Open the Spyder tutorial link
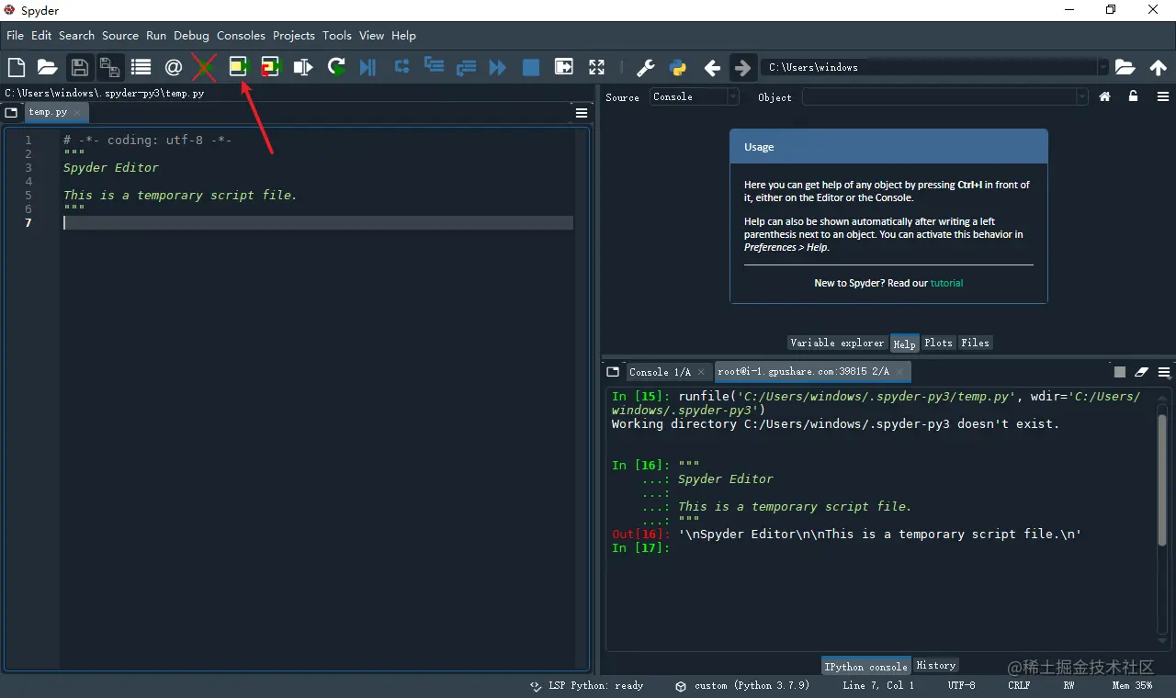 pyautogui.click(x=946, y=283)
